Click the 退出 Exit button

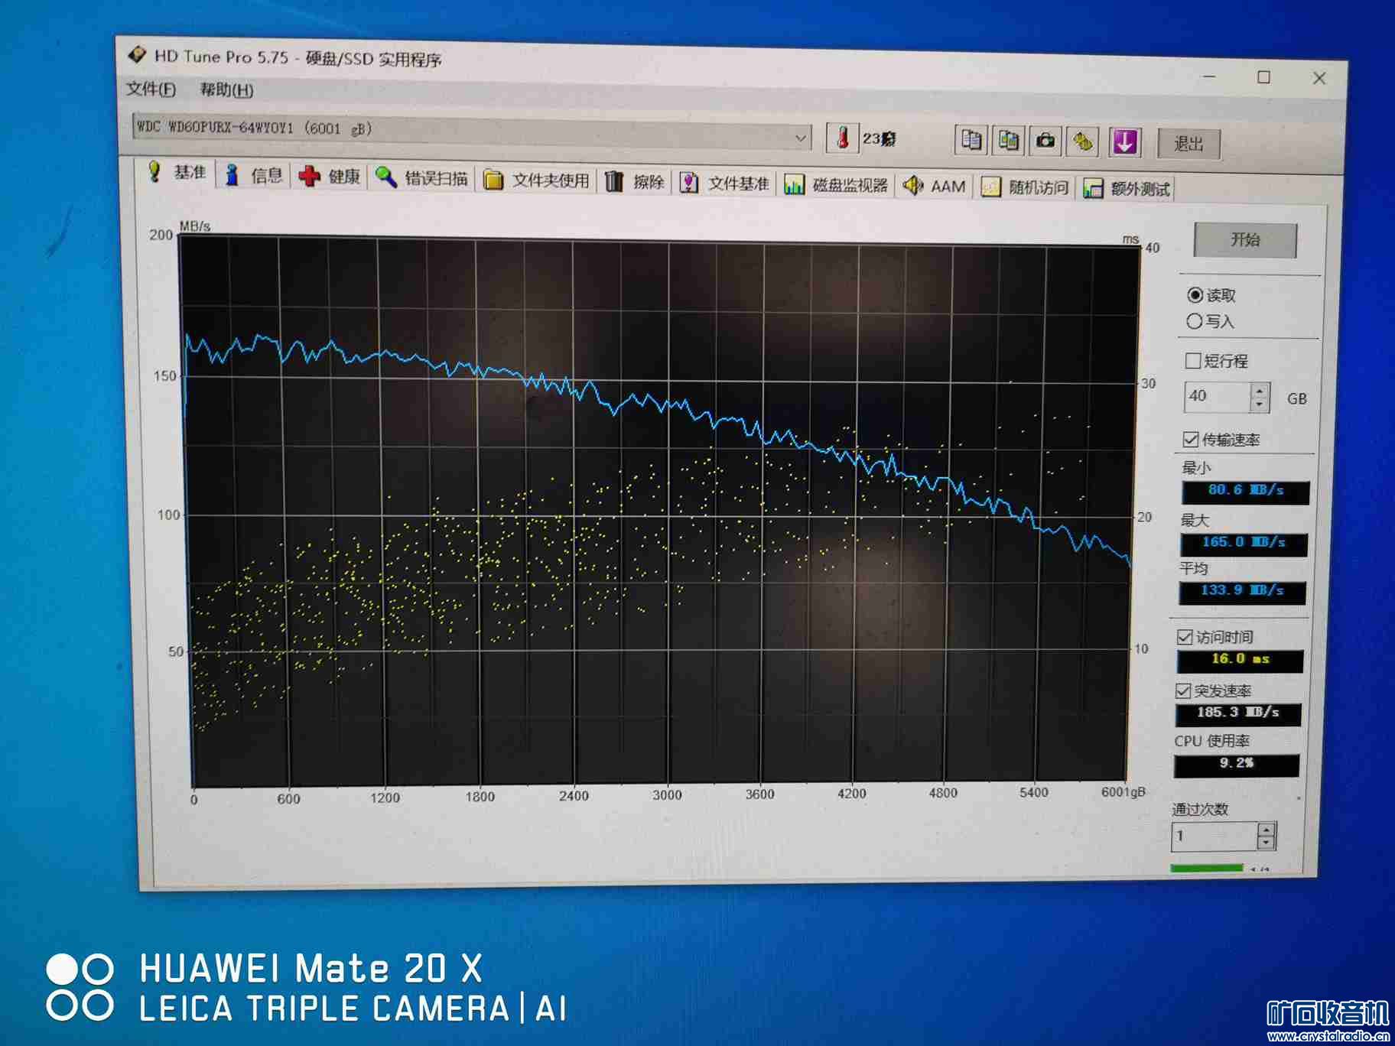(1189, 144)
